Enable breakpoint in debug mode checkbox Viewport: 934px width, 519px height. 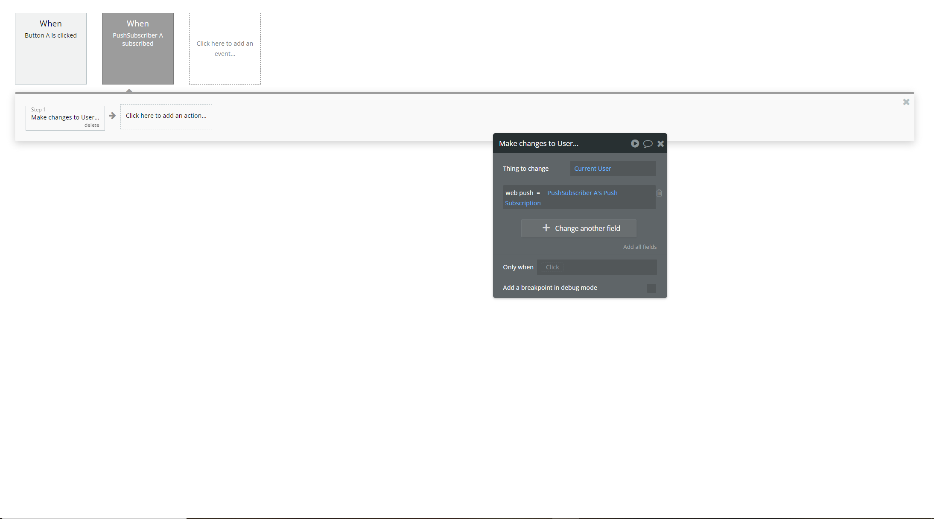[651, 288]
